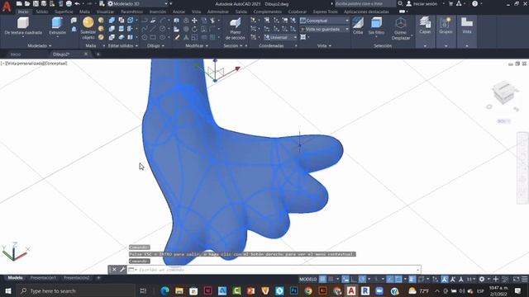
Task: Switch to the Superficie ribbon tab
Action: [x=64, y=12]
